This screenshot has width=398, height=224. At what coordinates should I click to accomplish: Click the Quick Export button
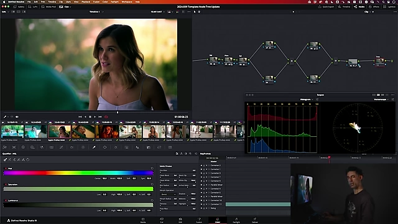point(326,7)
